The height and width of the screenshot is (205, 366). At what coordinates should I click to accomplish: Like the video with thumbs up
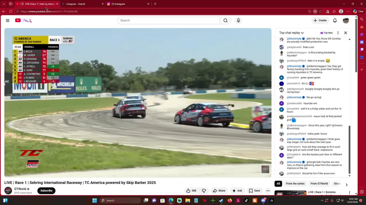pos(191,191)
